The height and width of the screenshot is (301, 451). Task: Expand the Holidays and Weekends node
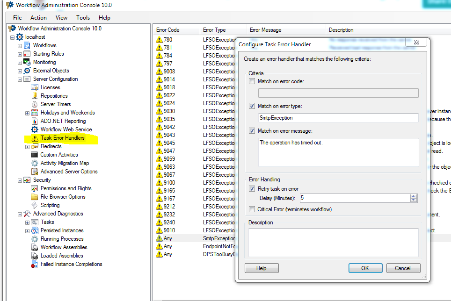[27, 113]
